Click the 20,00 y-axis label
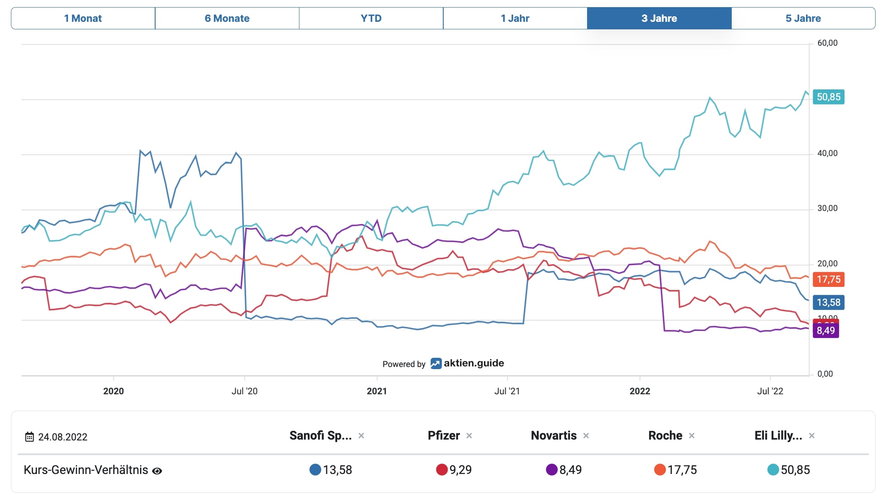This screenshot has height=500, width=889. tap(827, 264)
